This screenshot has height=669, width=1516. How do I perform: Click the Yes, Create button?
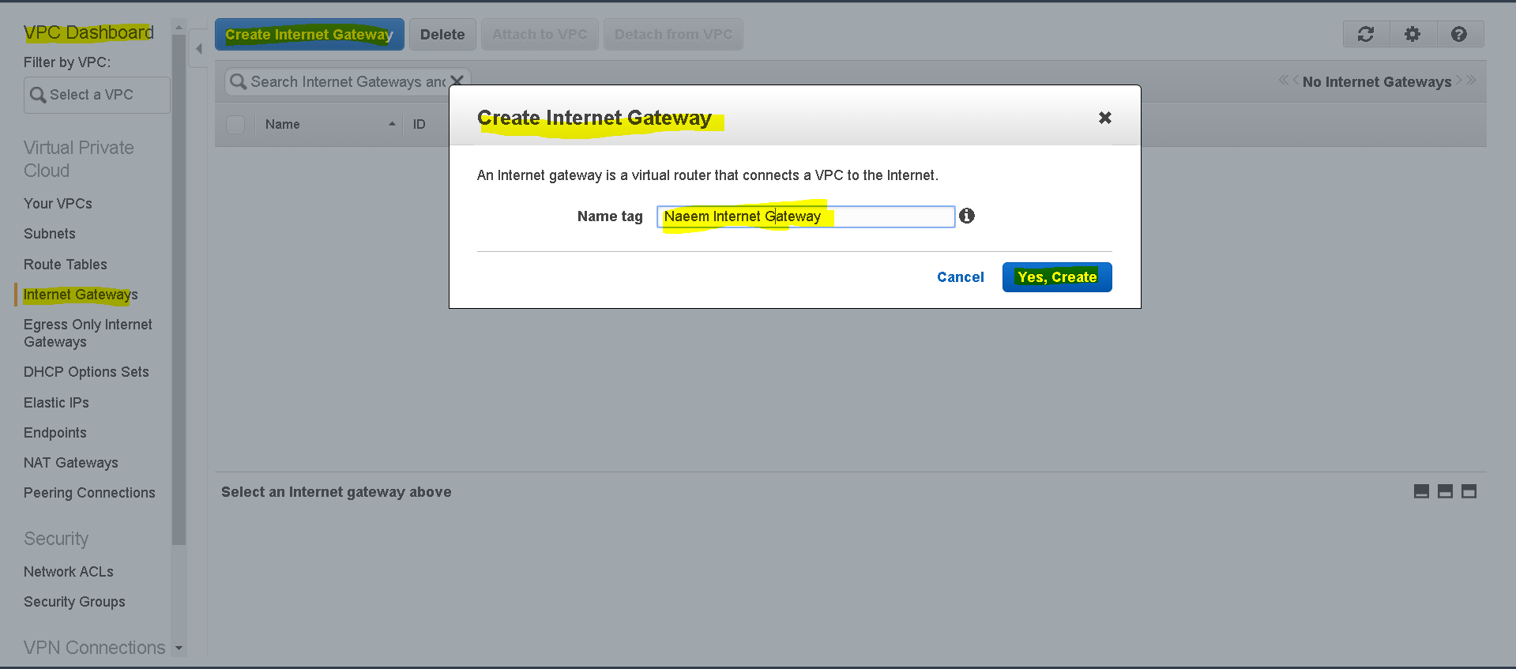pyautogui.click(x=1057, y=277)
